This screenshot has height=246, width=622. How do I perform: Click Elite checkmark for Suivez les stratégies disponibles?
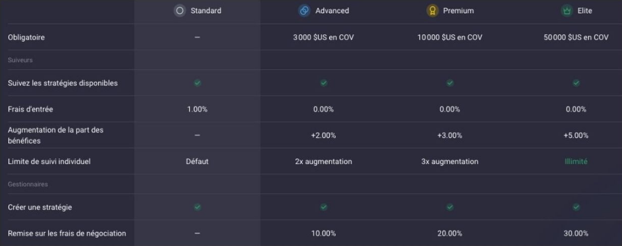click(577, 83)
